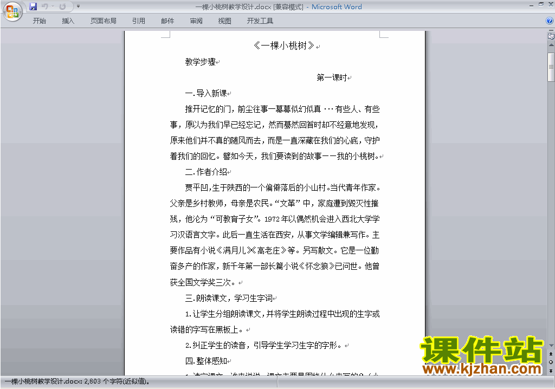Open the blue Word Help icon
This screenshot has height=389, width=555.
550,21
